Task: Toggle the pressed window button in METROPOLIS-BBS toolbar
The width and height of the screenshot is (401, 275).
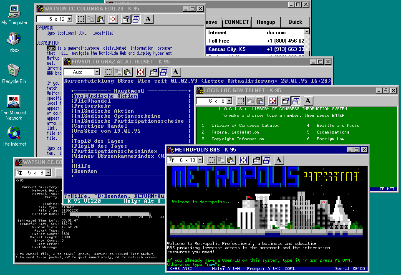Action: coord(267,160)
